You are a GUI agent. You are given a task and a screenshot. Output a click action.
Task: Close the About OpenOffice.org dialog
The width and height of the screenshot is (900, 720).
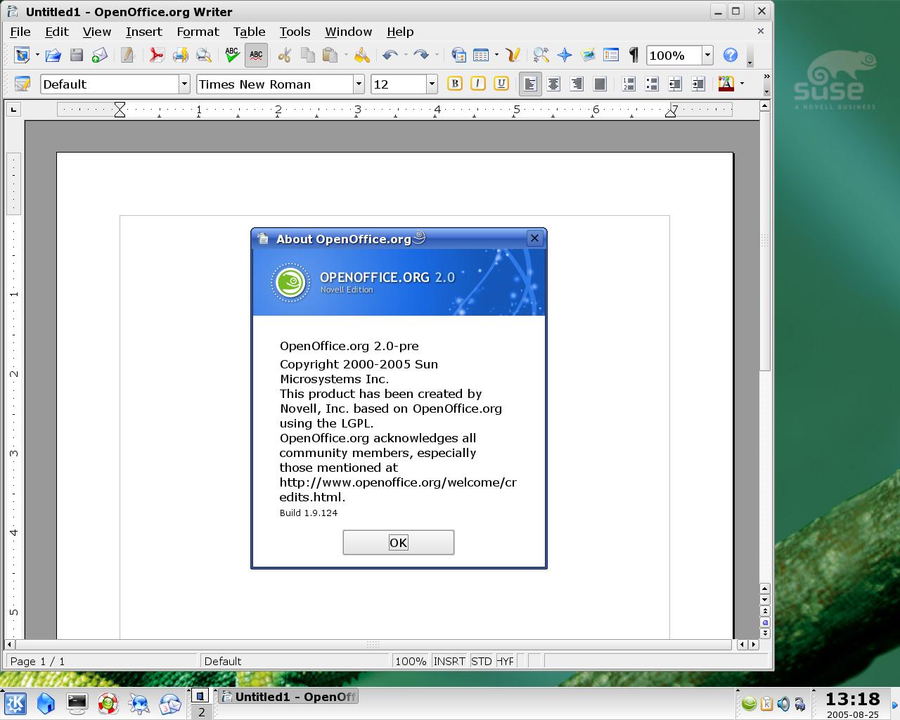[534, 238]
